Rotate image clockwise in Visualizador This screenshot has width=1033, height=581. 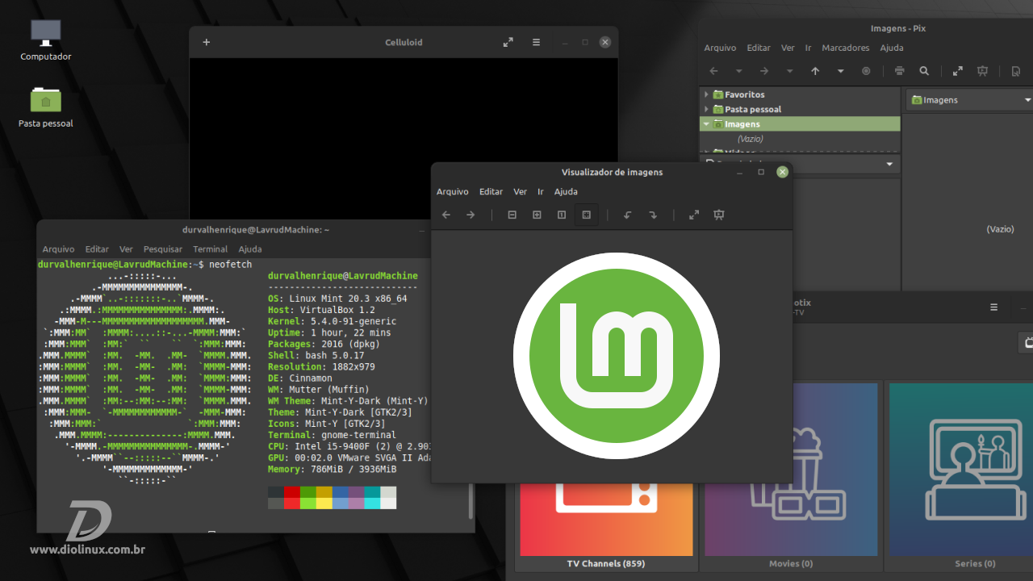click(653, 215)
